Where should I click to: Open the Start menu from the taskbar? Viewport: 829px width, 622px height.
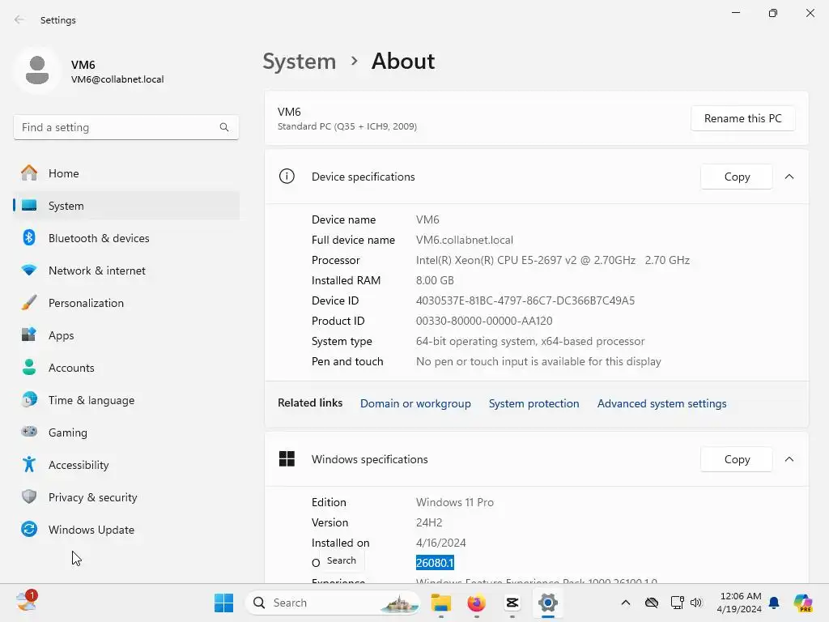[x=223, y=603]
